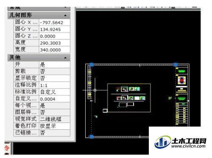Edit the custom scale value 0.0004
This screenshot has width=212, height=158.
click(54, 99)
